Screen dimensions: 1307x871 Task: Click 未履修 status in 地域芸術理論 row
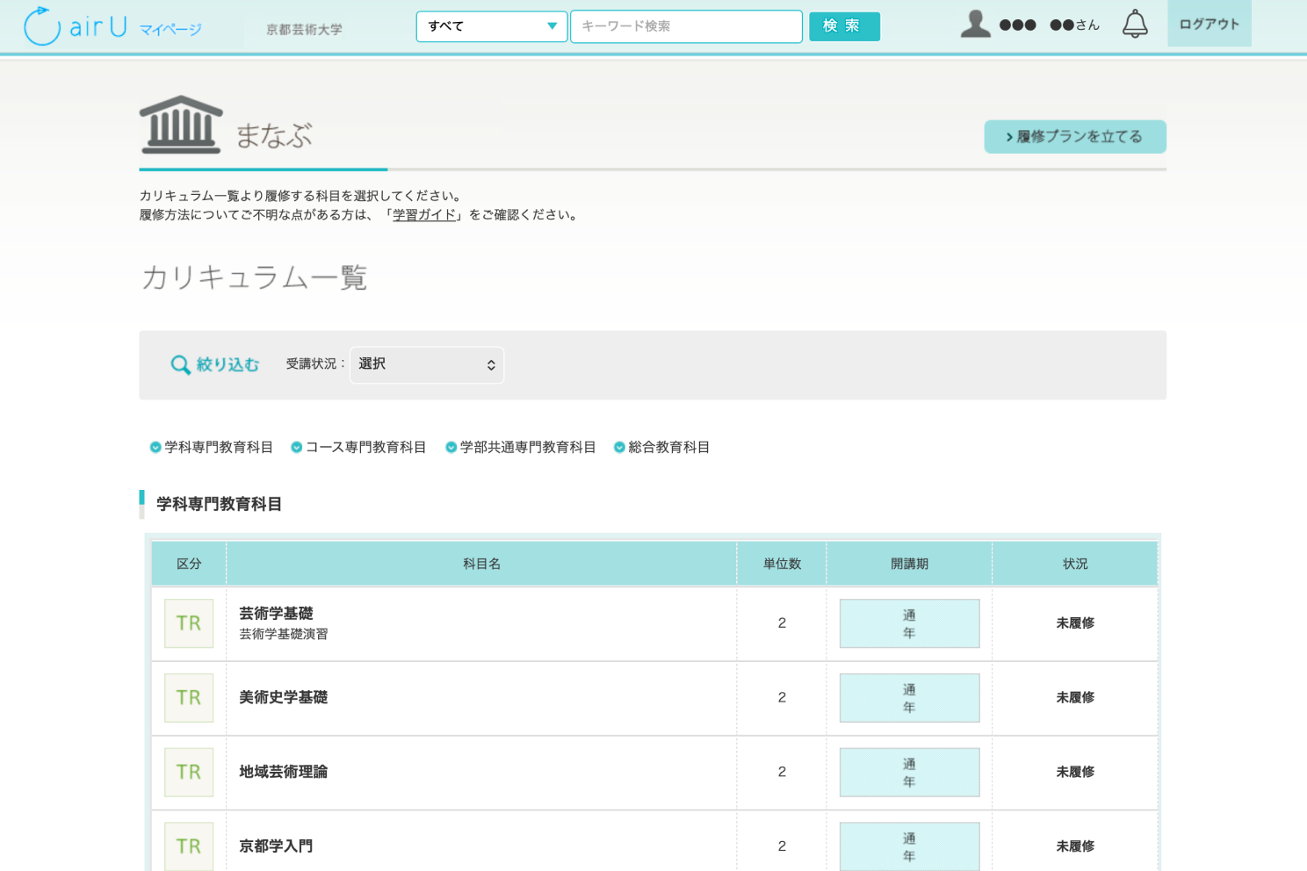coord(1075,773)
